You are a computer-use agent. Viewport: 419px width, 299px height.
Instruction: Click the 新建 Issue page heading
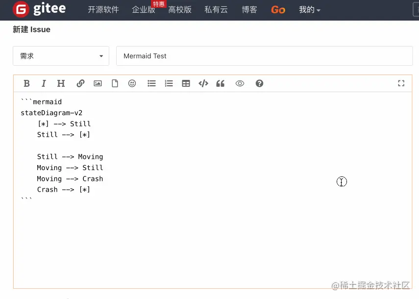click(31, 29)
